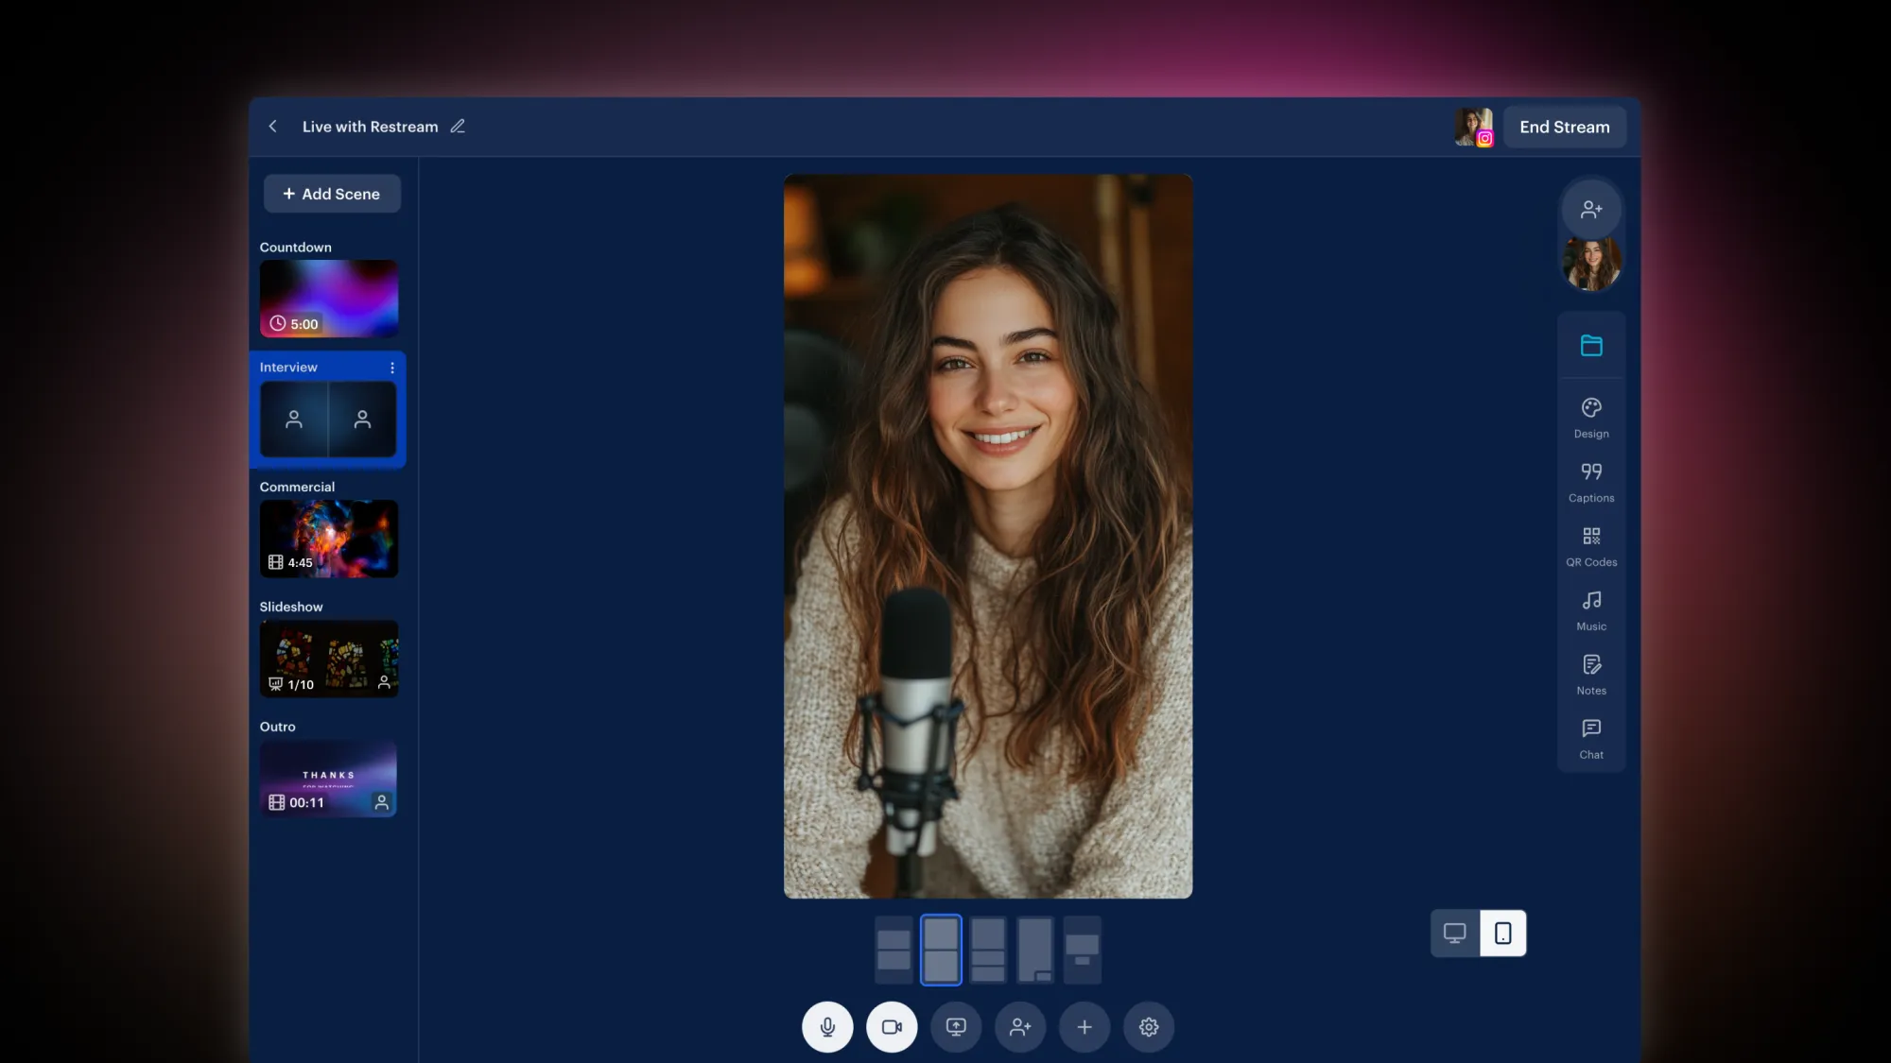Image resolution: width=1891 pixels, height=1063 pixels.
Task: Start screen sharing
Action: pos(956,1027)
